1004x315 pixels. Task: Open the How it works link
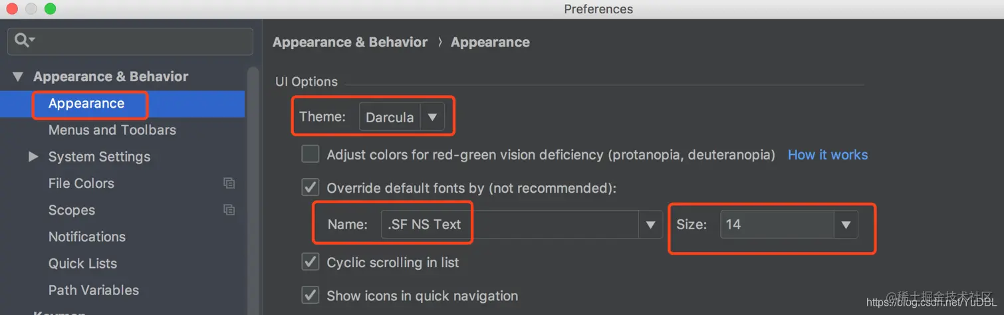828,155
